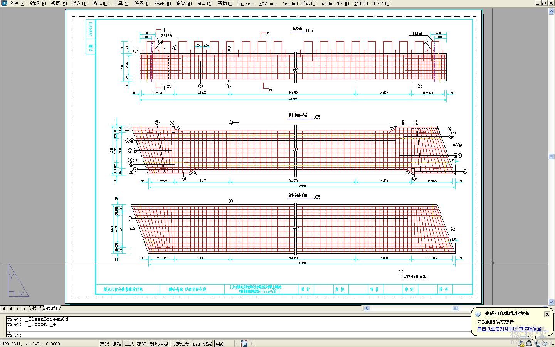
Task: Click the AutoCAD application icon in menu bar
Action: tap(4, 3)
